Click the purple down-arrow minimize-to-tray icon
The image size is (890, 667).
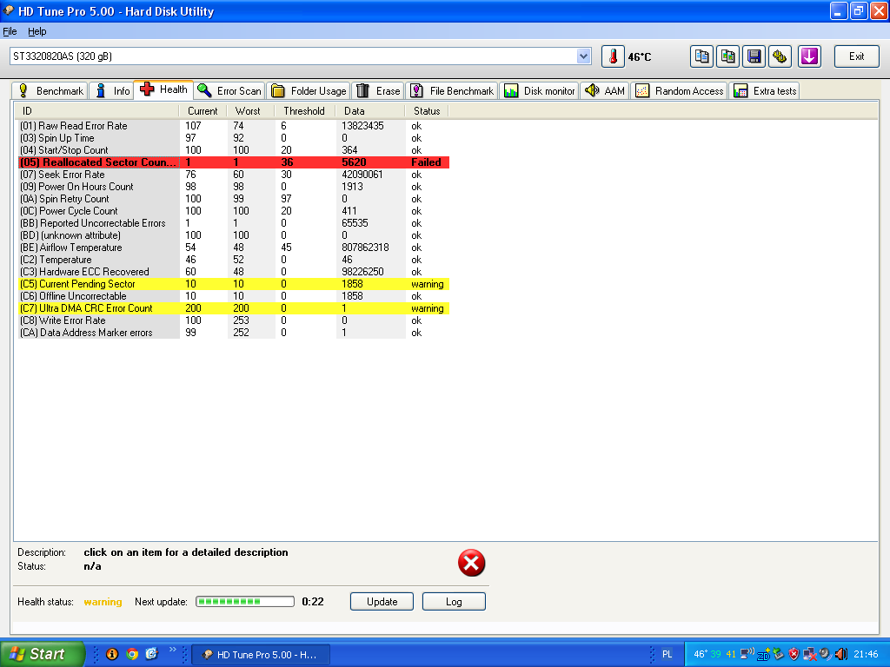click(809, 56)
